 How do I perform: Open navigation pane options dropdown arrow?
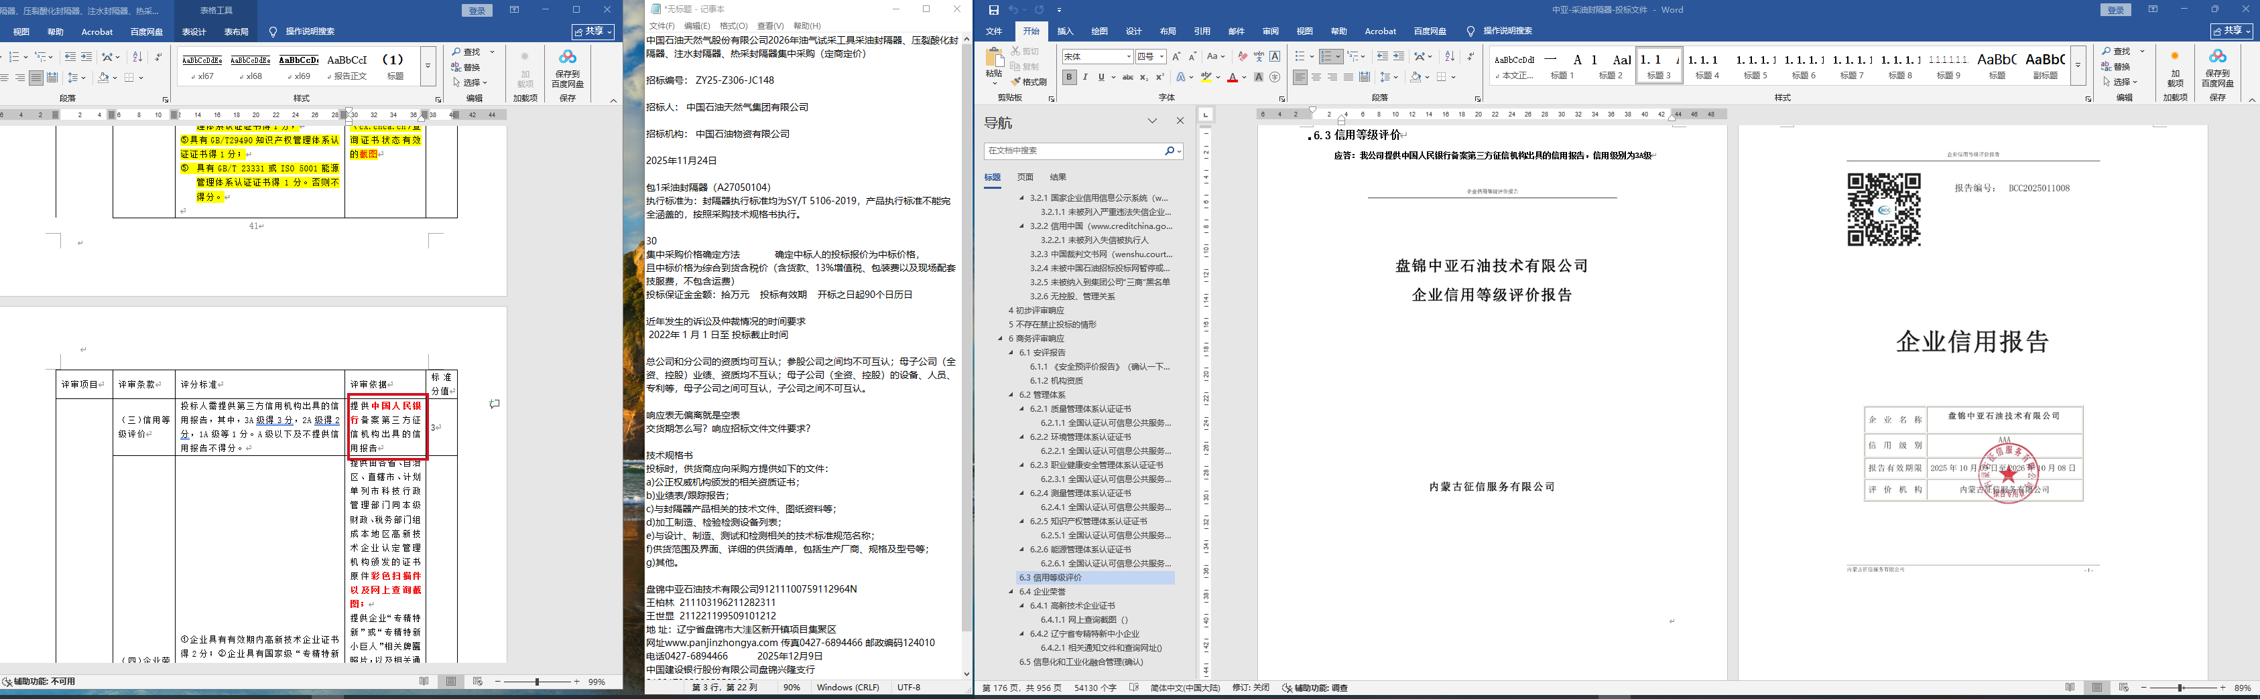click(1153, 121)
